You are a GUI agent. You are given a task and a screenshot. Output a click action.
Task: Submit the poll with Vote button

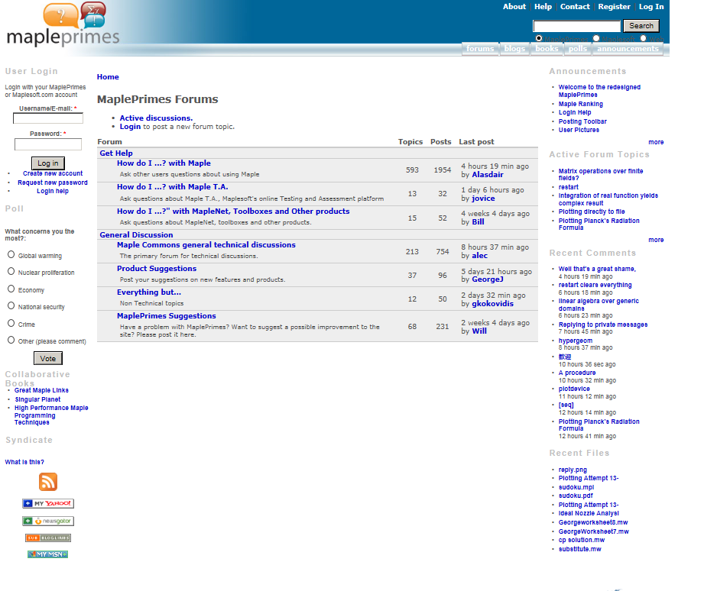tap(48, 358)
